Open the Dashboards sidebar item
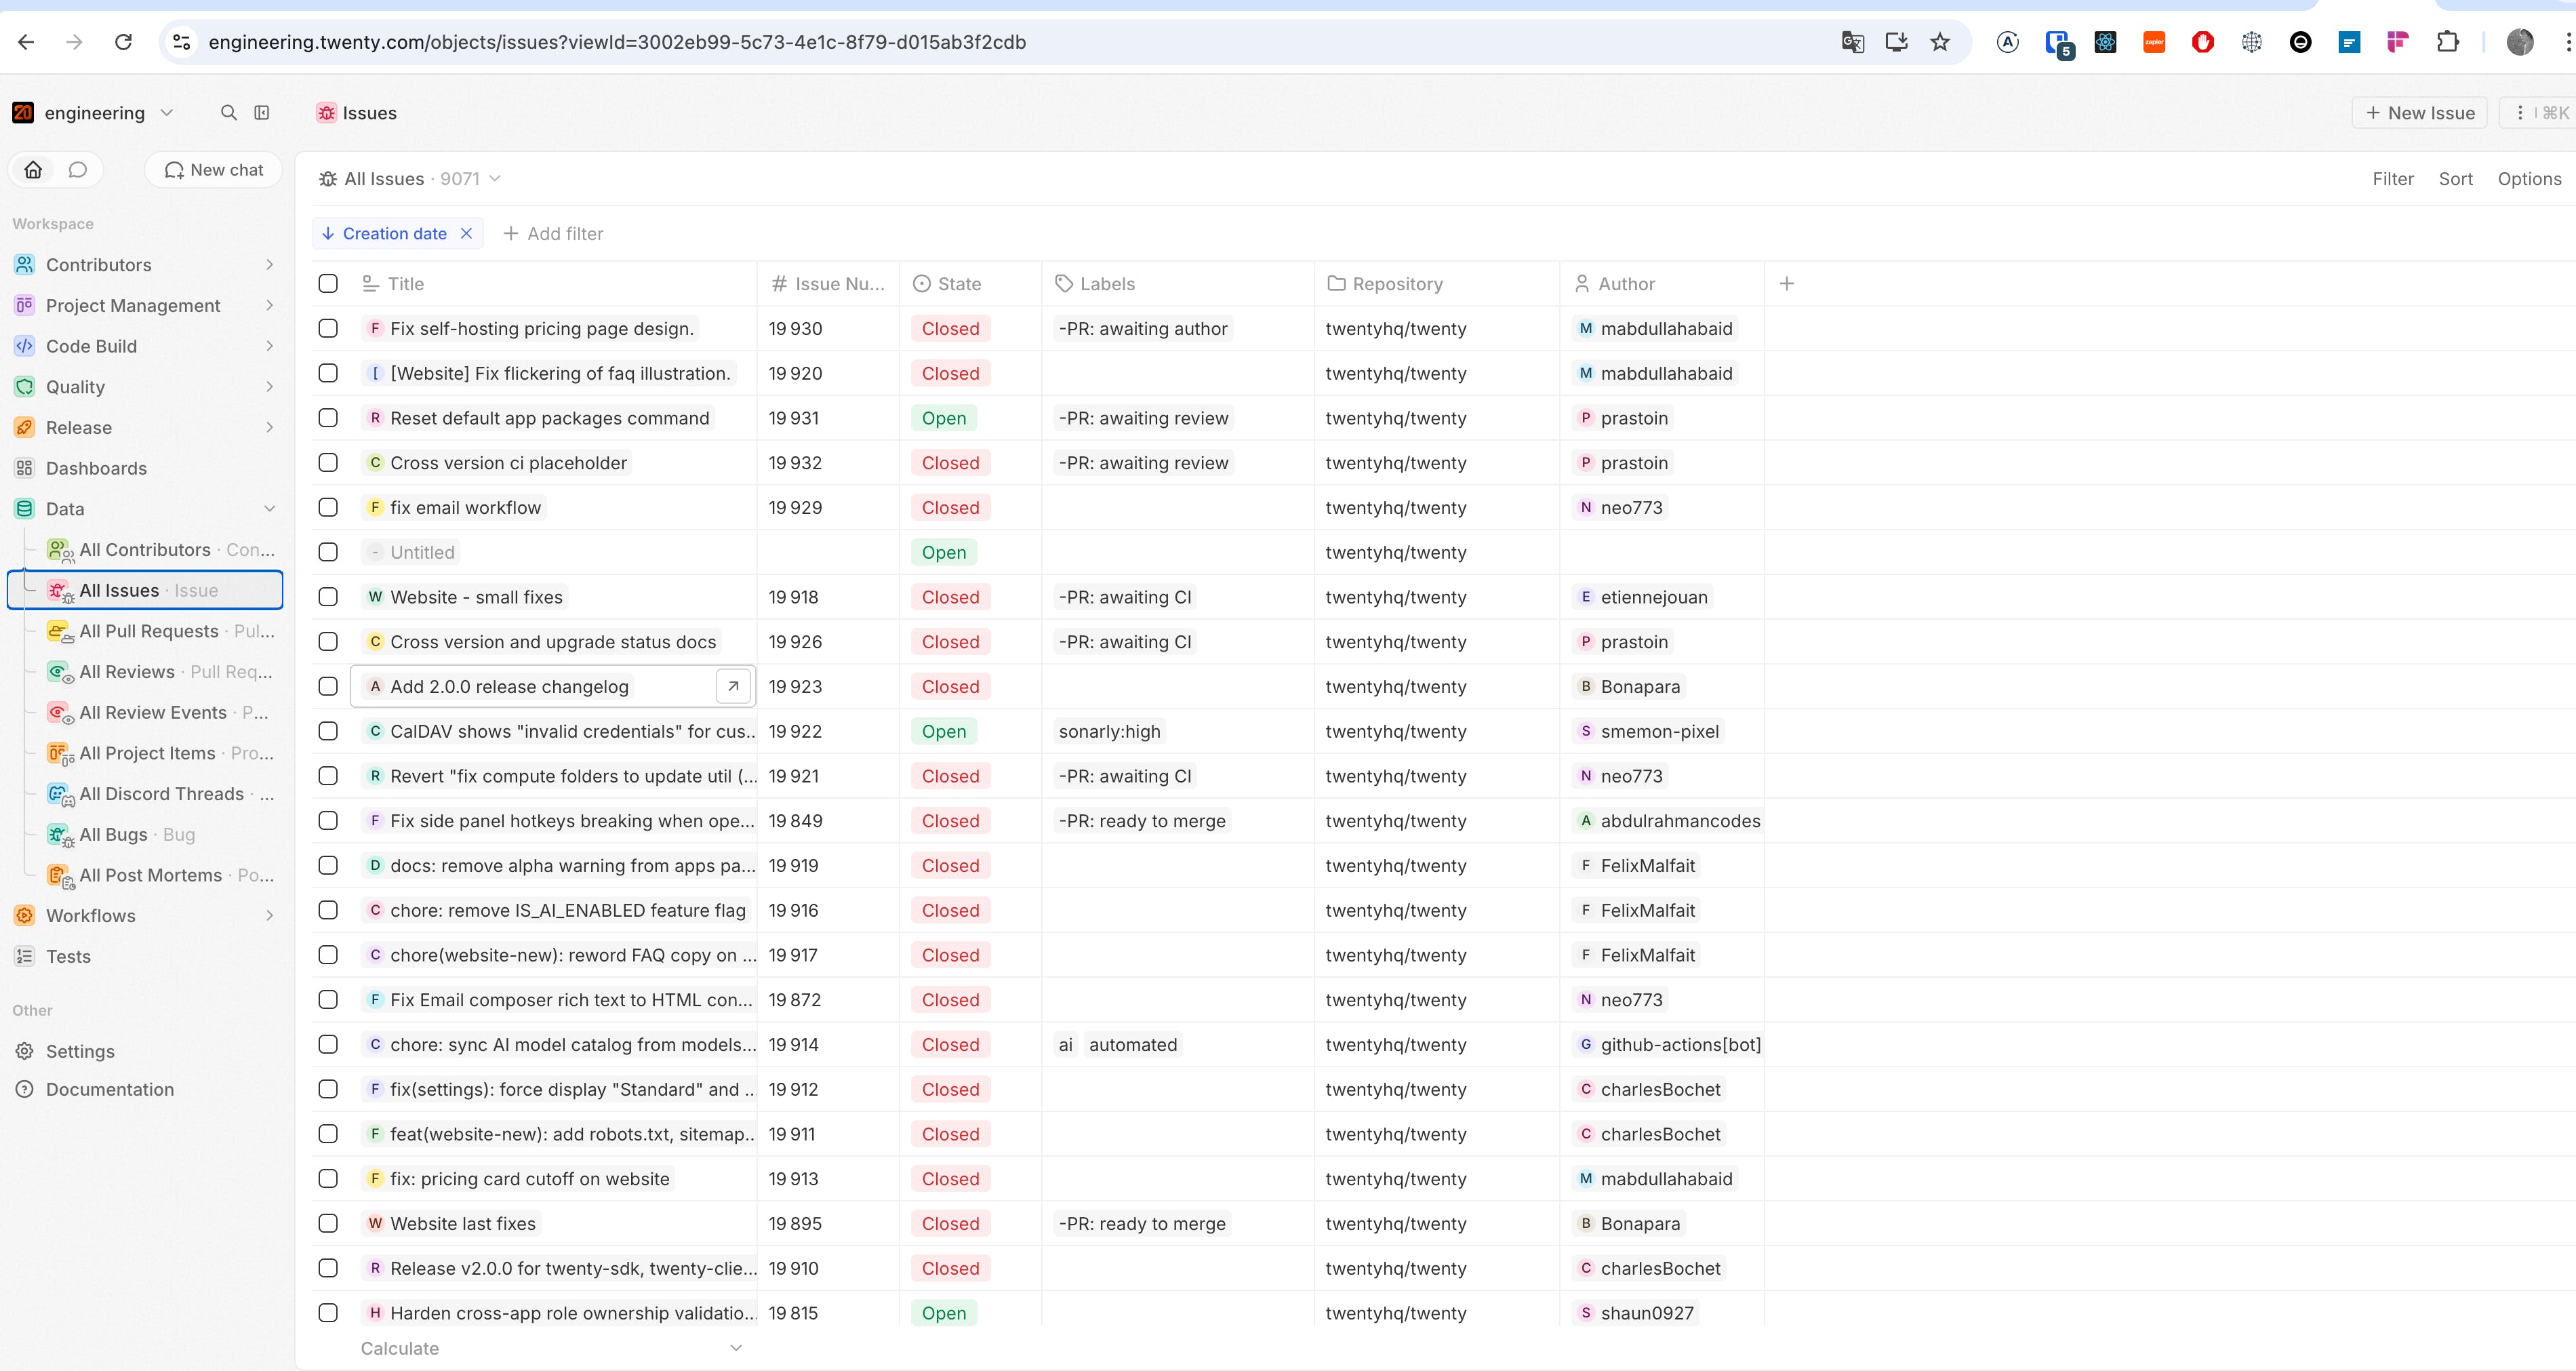This screenshot has height=1371, width=2576. (x=96, y=468)
